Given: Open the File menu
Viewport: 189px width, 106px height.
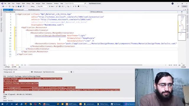Looking at the screenshot, I should (x=5, y=4).
